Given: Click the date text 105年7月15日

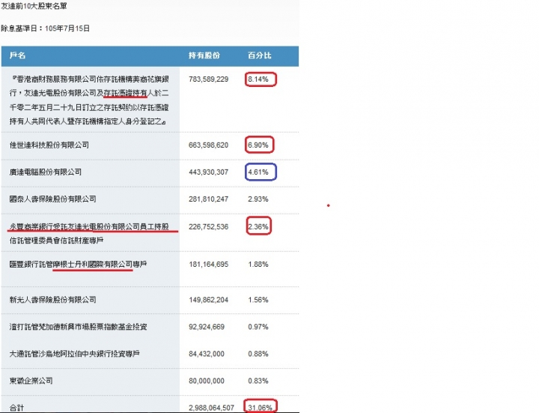Looking at the screenshot, I should click(67, 28).
